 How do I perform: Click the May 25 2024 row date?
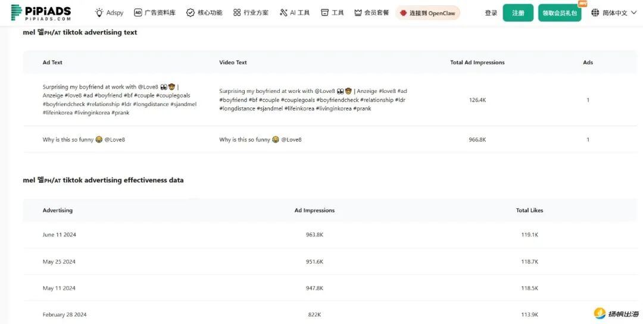59,261
